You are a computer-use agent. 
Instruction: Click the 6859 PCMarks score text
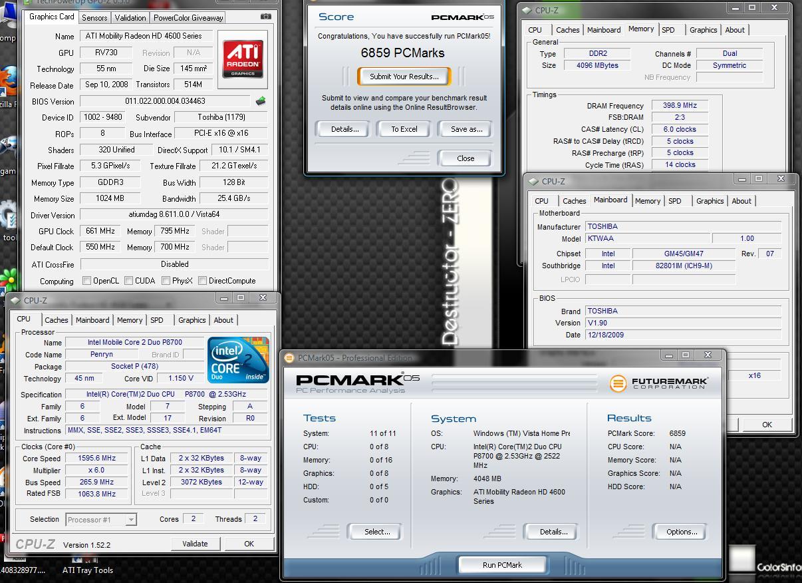coord(403,53)
